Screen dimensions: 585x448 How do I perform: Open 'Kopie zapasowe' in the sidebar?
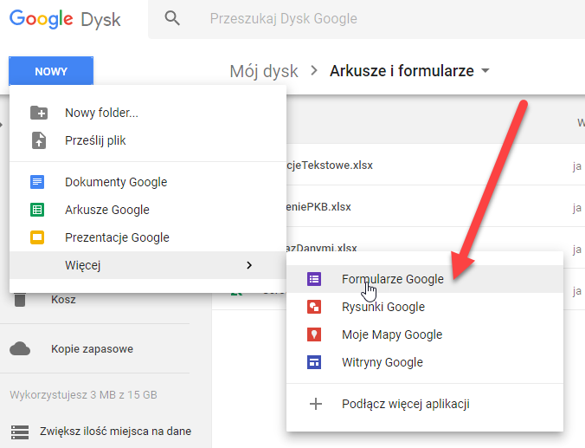92,349
